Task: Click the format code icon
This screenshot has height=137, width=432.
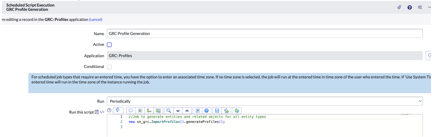Action: [x=140, y=111]
